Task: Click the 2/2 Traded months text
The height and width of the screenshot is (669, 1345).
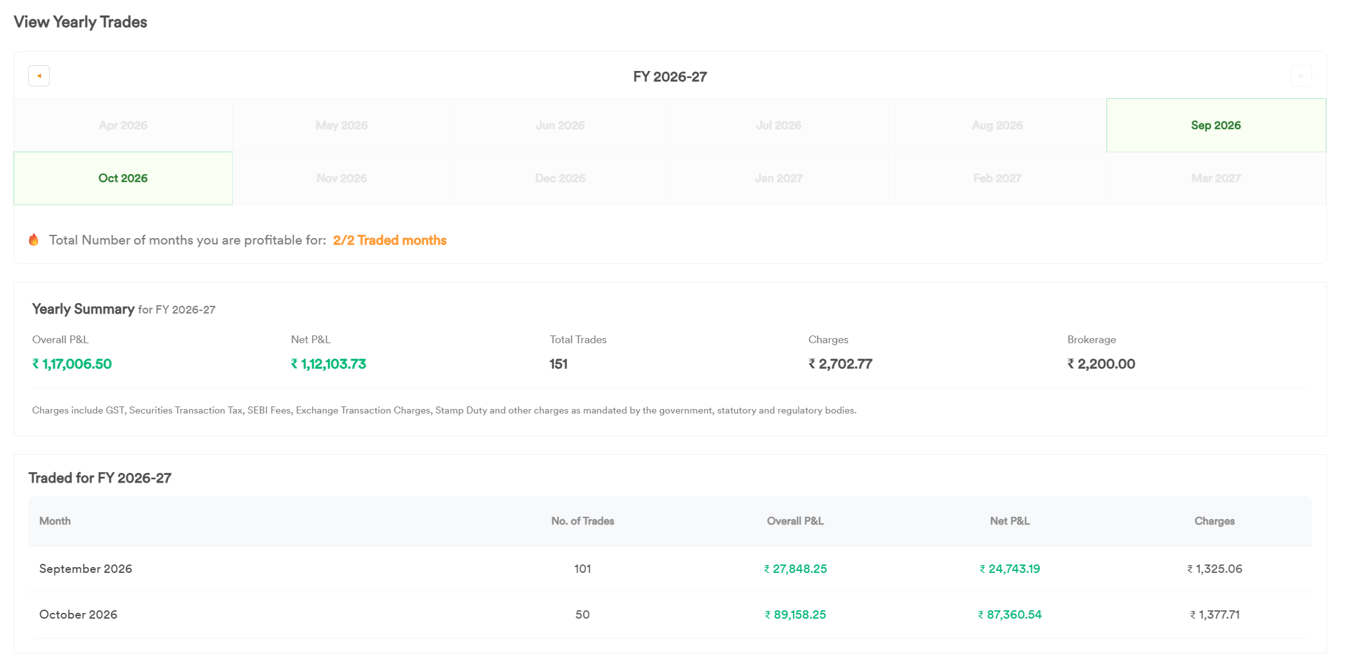Action: 389,240
